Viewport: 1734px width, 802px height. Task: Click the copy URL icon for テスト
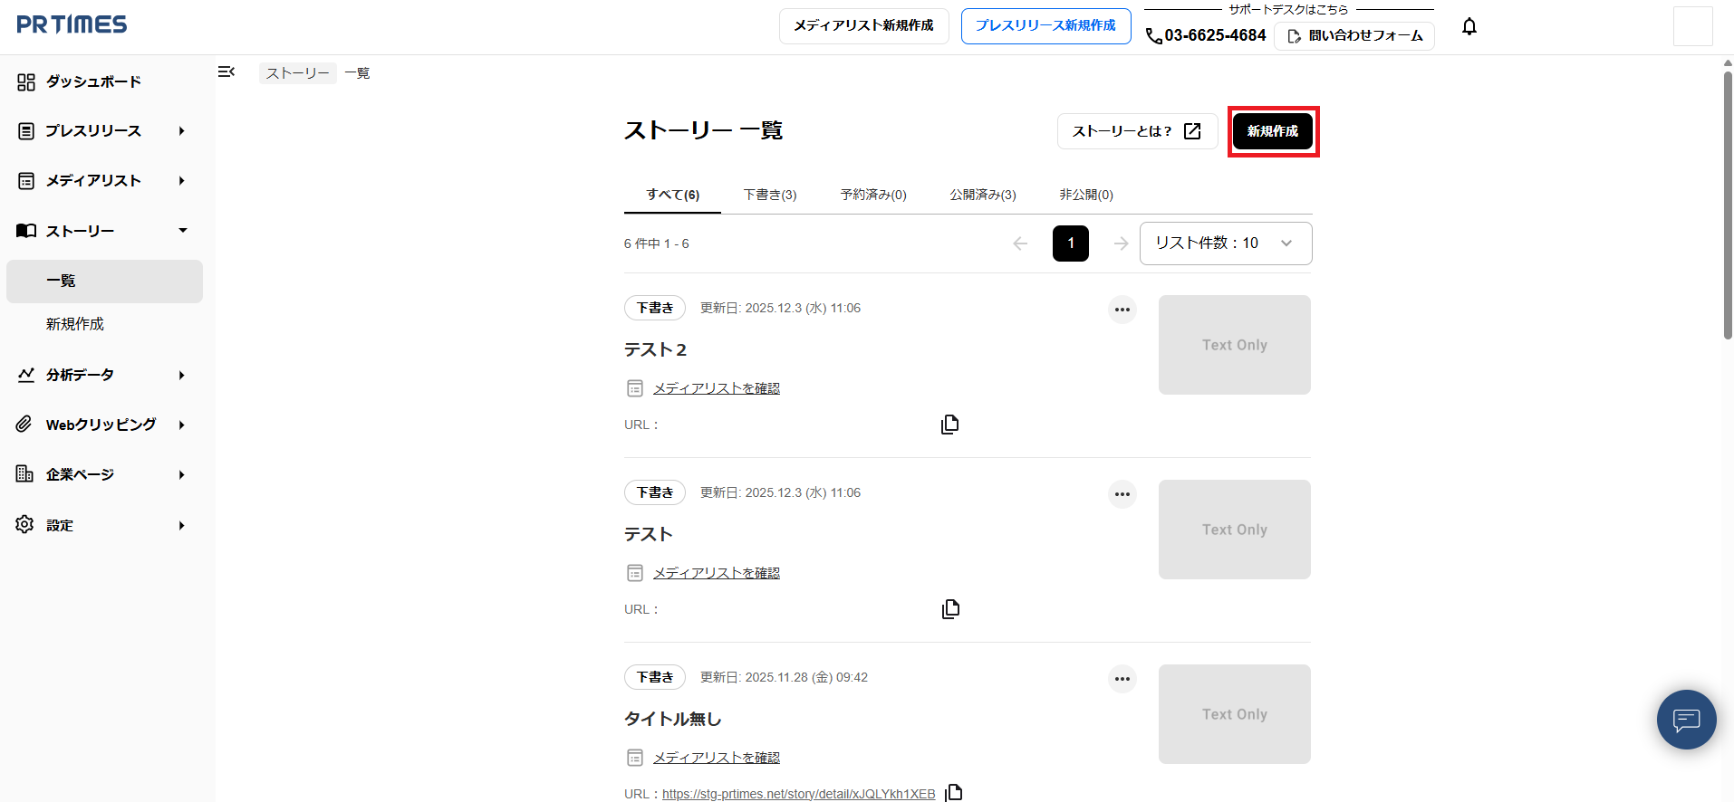(949, 609)
